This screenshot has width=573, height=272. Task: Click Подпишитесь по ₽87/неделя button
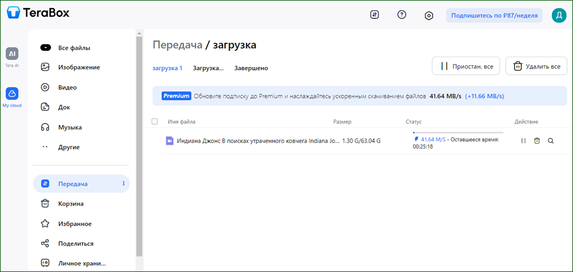[x=495, y=15]
